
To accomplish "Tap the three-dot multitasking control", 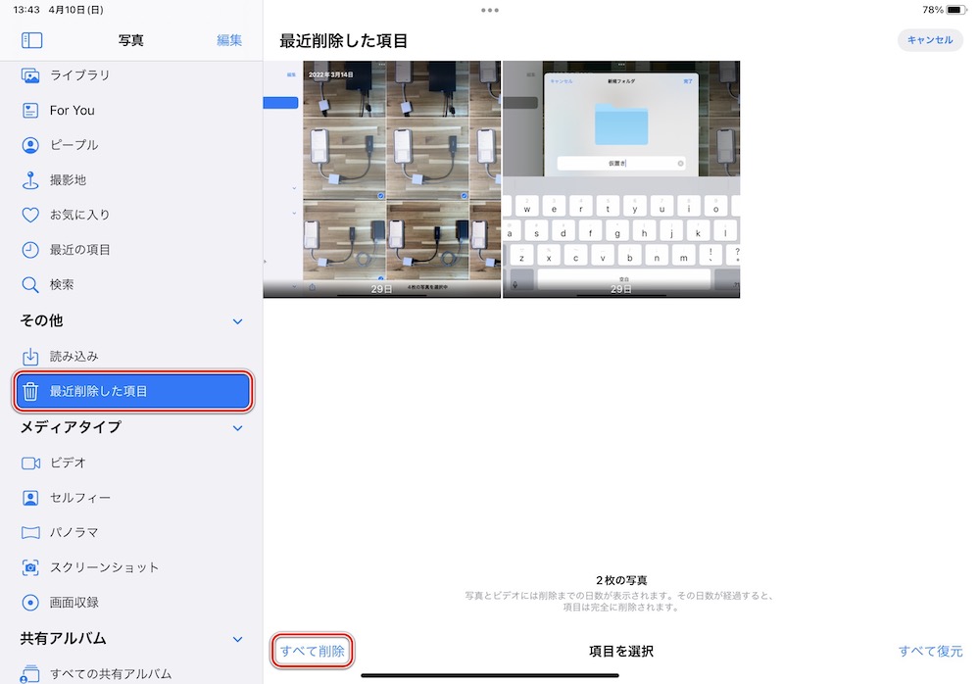I will click(490, 10).
